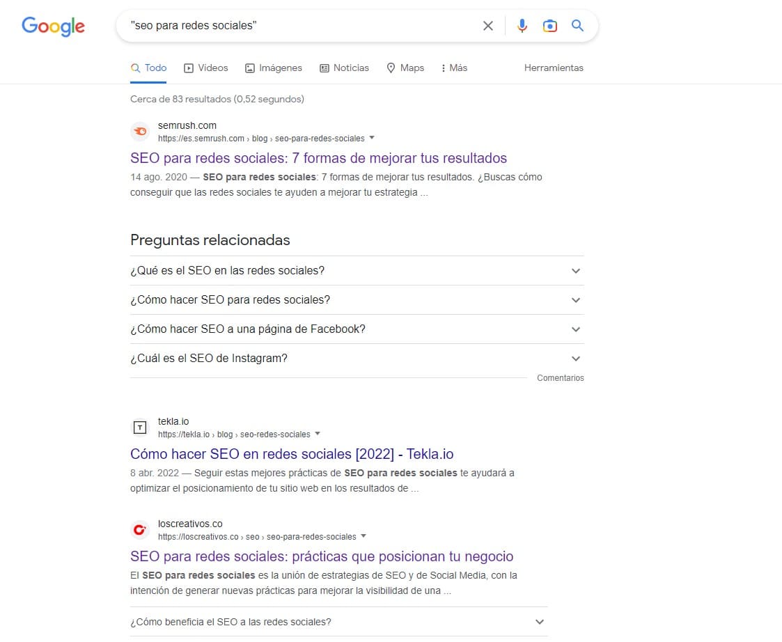The width and height of the screenshot is (782, 642).
Task: Click the Comentarios feedback link
Action: pos(560,377)
